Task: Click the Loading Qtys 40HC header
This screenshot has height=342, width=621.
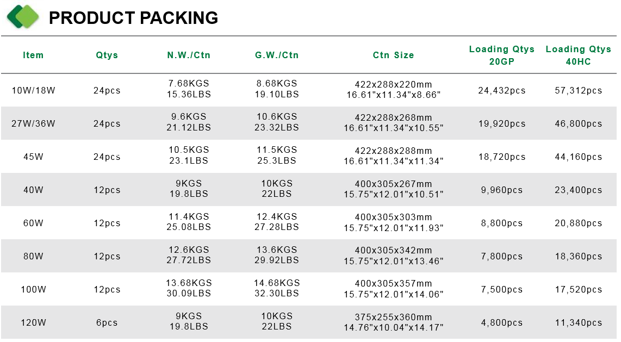Action: point(578,55)
